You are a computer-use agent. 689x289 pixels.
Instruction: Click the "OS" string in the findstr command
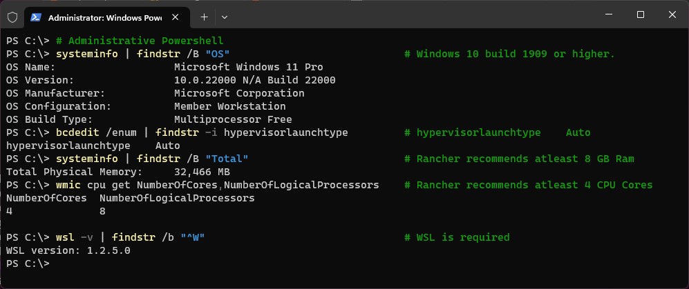pos(218,54)
